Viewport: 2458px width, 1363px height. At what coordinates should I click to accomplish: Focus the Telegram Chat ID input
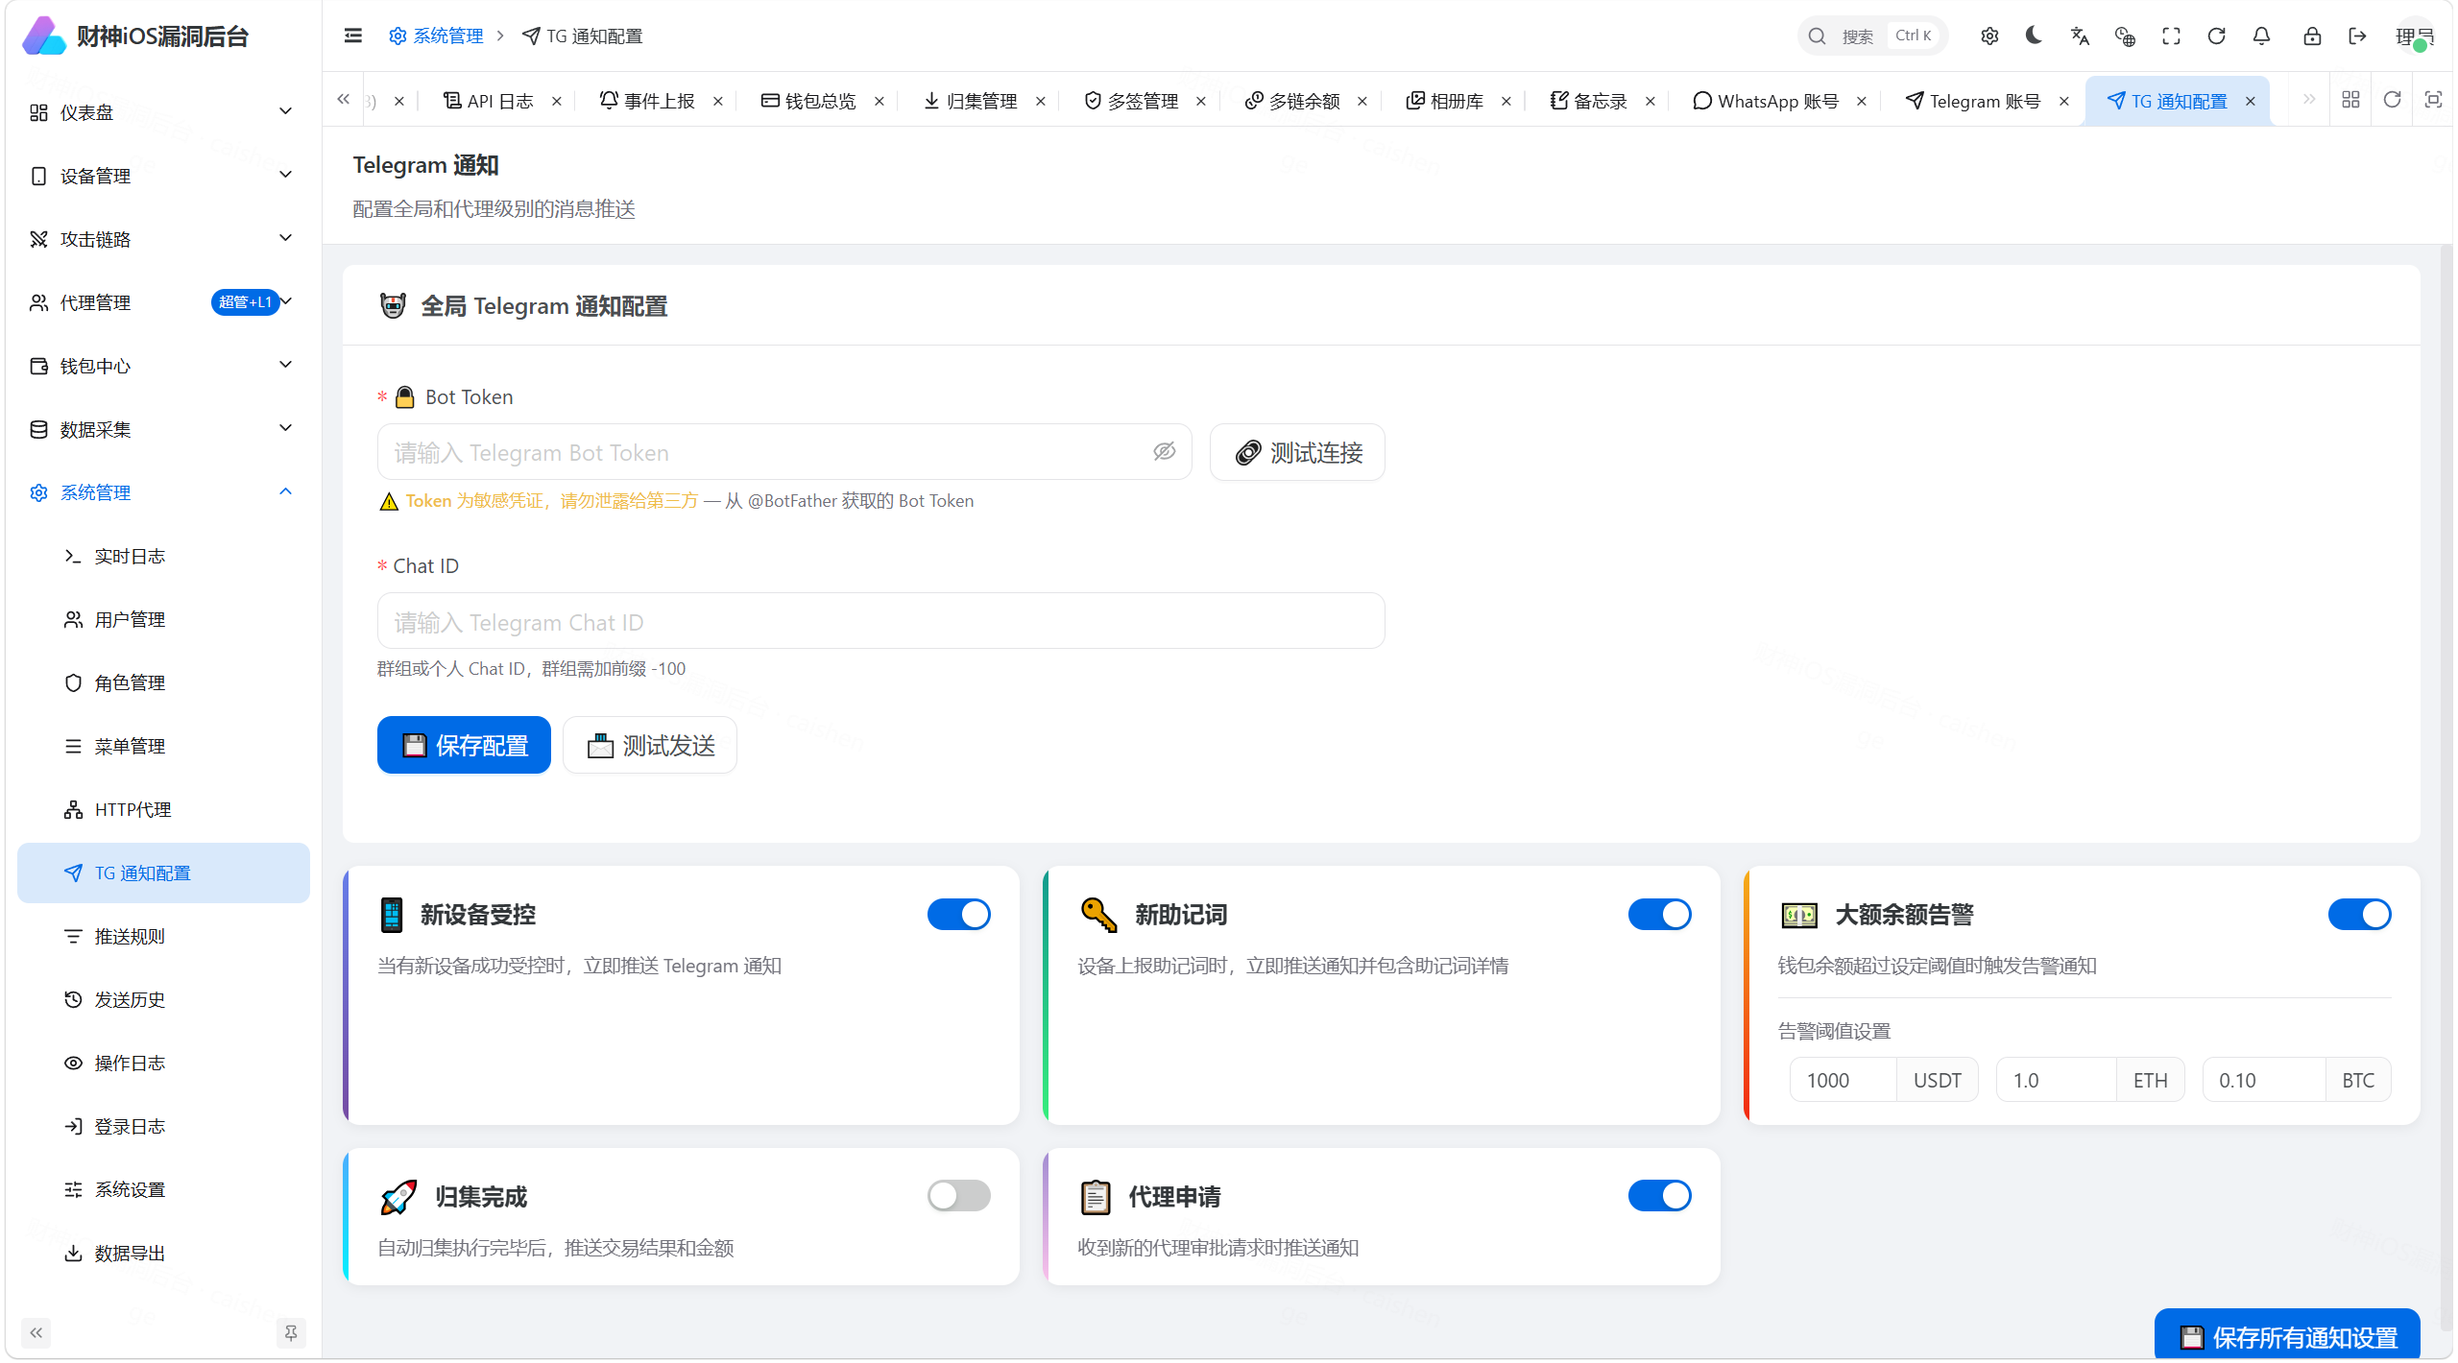tap(880, 621)
